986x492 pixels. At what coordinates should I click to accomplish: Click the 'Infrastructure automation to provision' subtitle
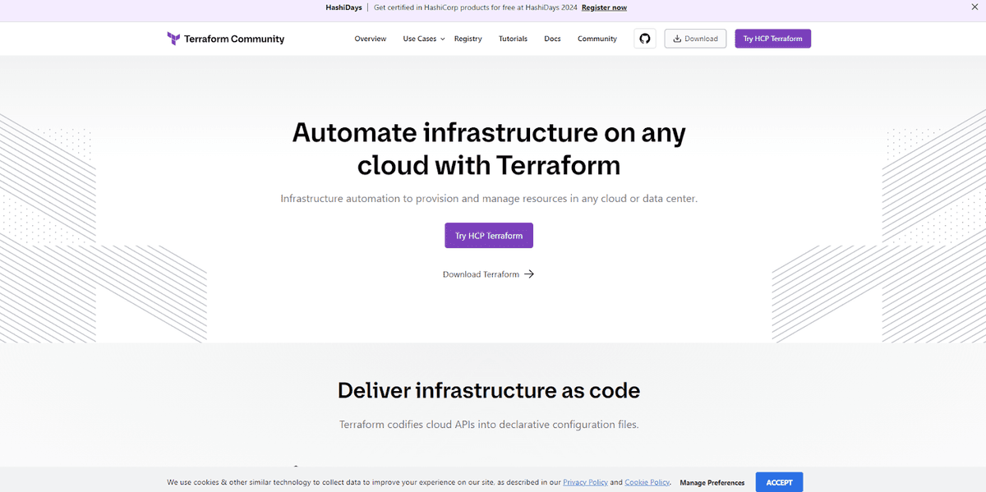point(489,199)
